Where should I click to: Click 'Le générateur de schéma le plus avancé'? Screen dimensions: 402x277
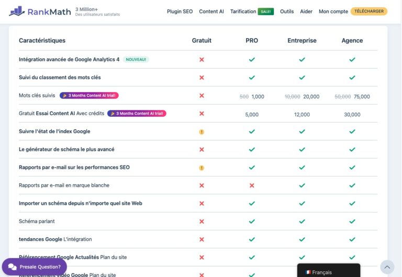pos(66,149)
